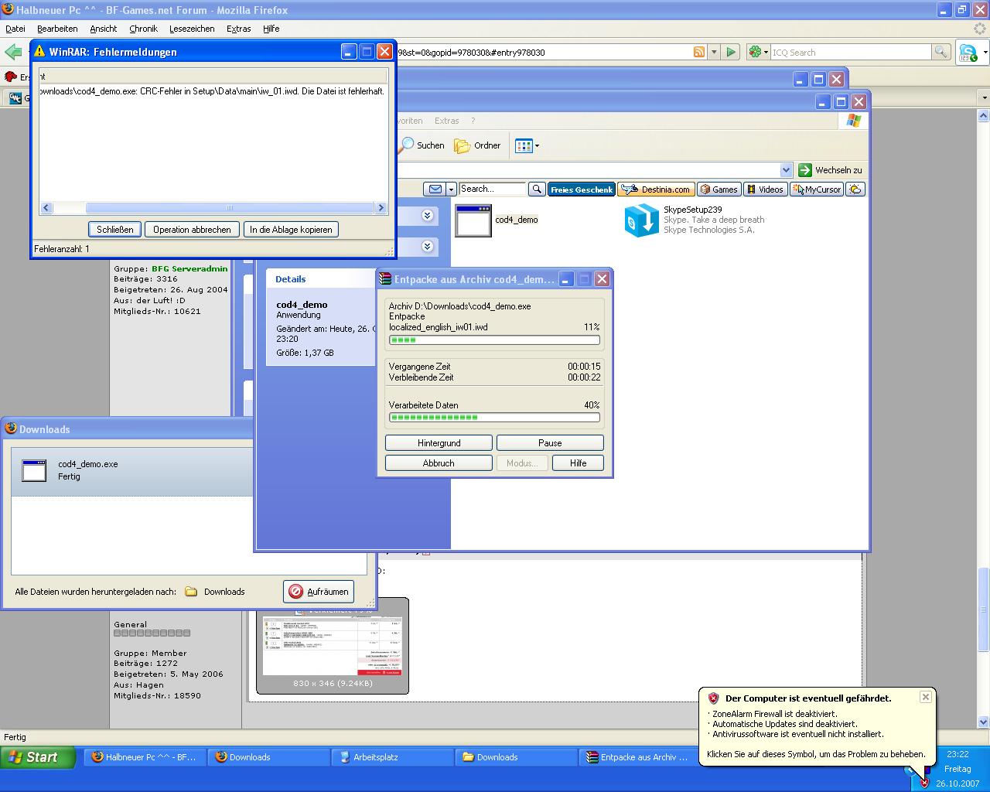990x792 pixels.
Task: Open the Chronik menu
Action: pyautogui.click(x=143, y=29)
